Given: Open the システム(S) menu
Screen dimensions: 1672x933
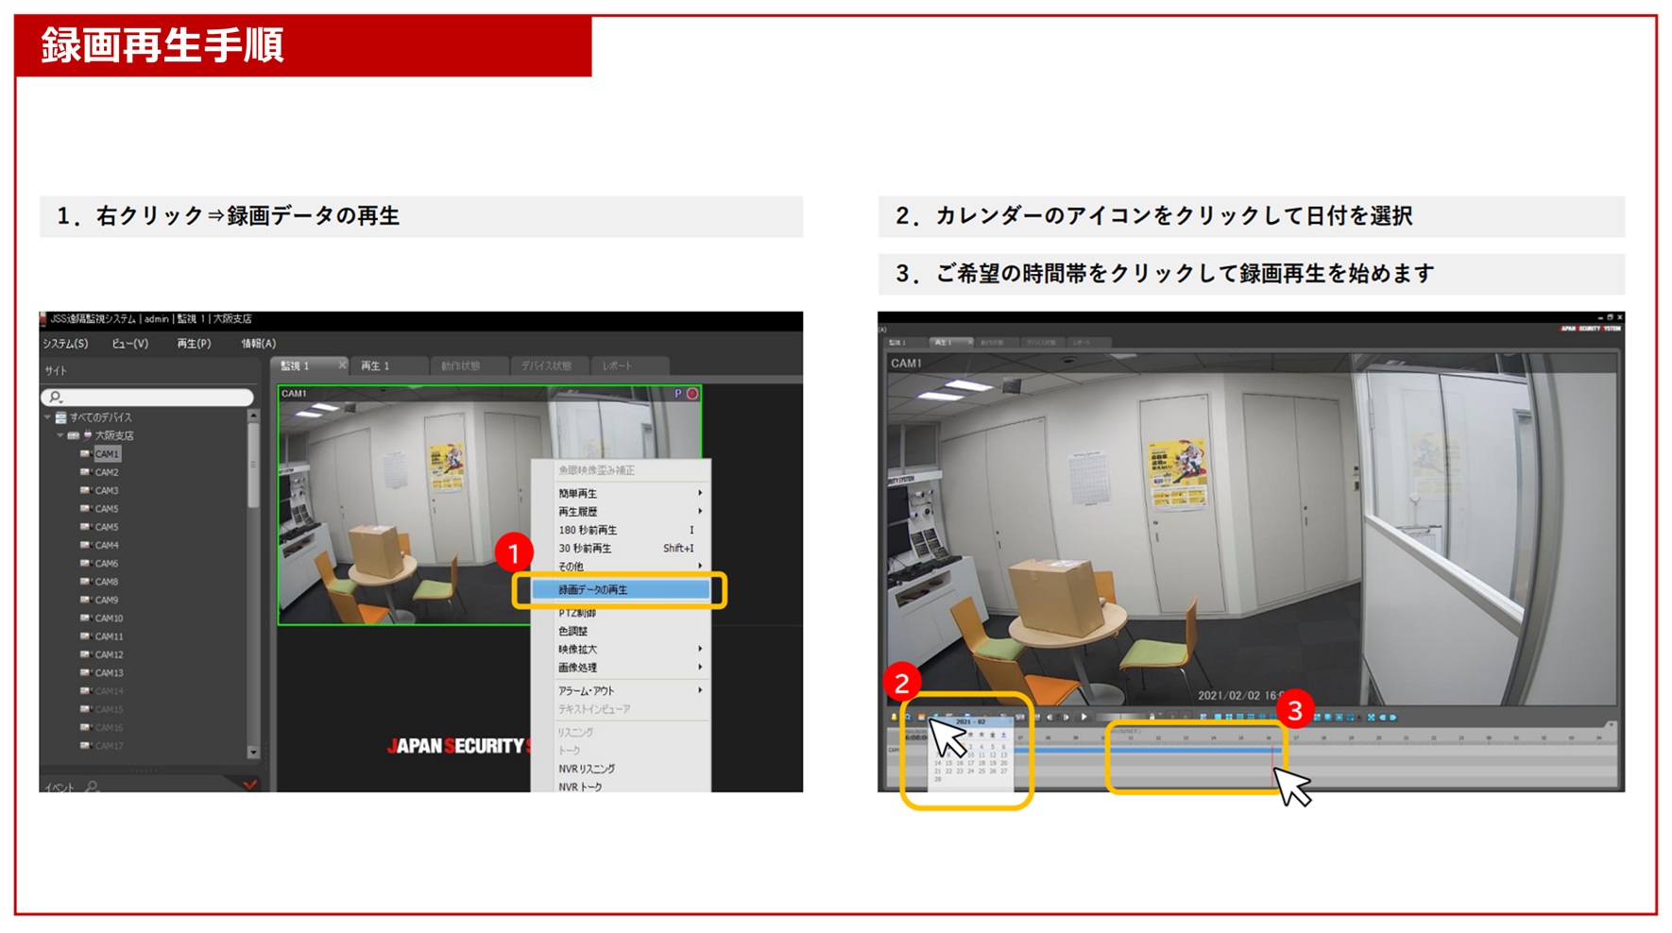Looking at the screenshot, I should [65, 344].
